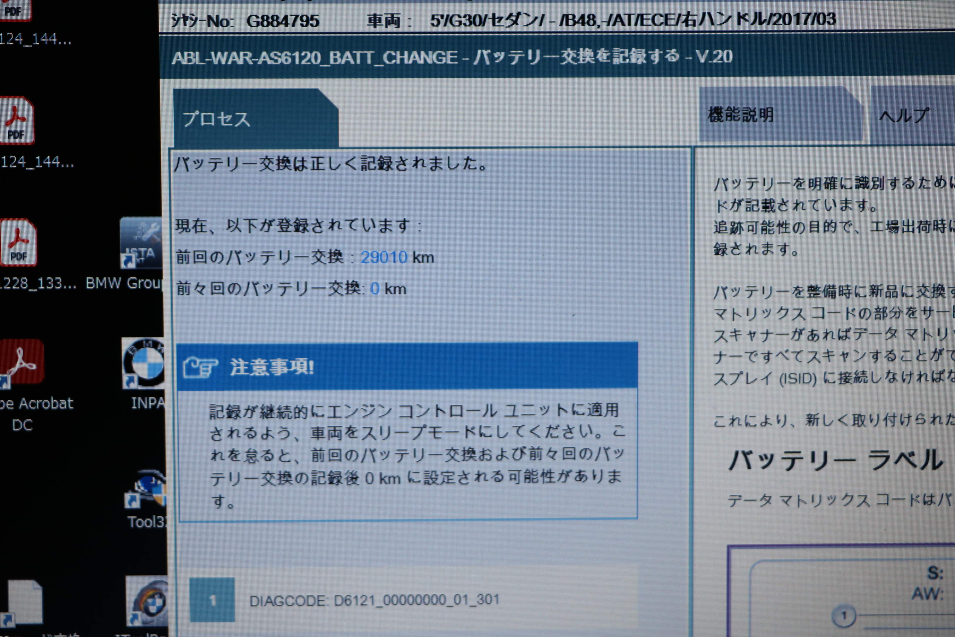Click marker 1 on the battery label diagram
The width and height of the screenshot is (955, 637).
click(844, 616)
